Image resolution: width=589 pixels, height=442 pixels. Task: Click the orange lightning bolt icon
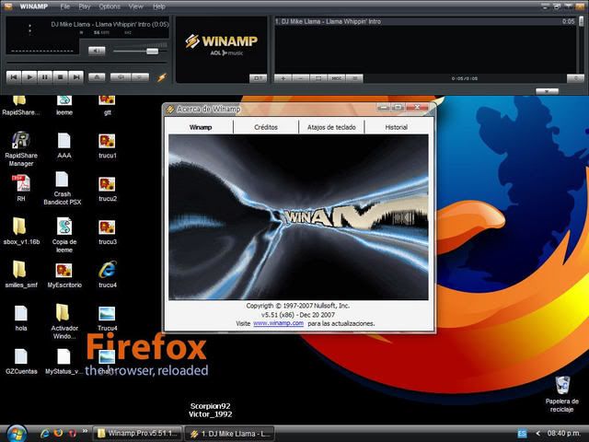162,77
